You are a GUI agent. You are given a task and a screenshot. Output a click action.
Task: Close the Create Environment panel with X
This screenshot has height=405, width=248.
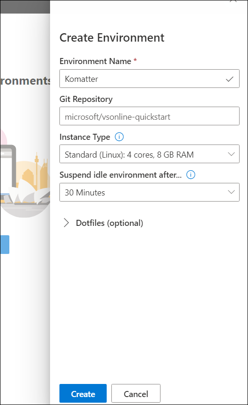pos(233,1)
